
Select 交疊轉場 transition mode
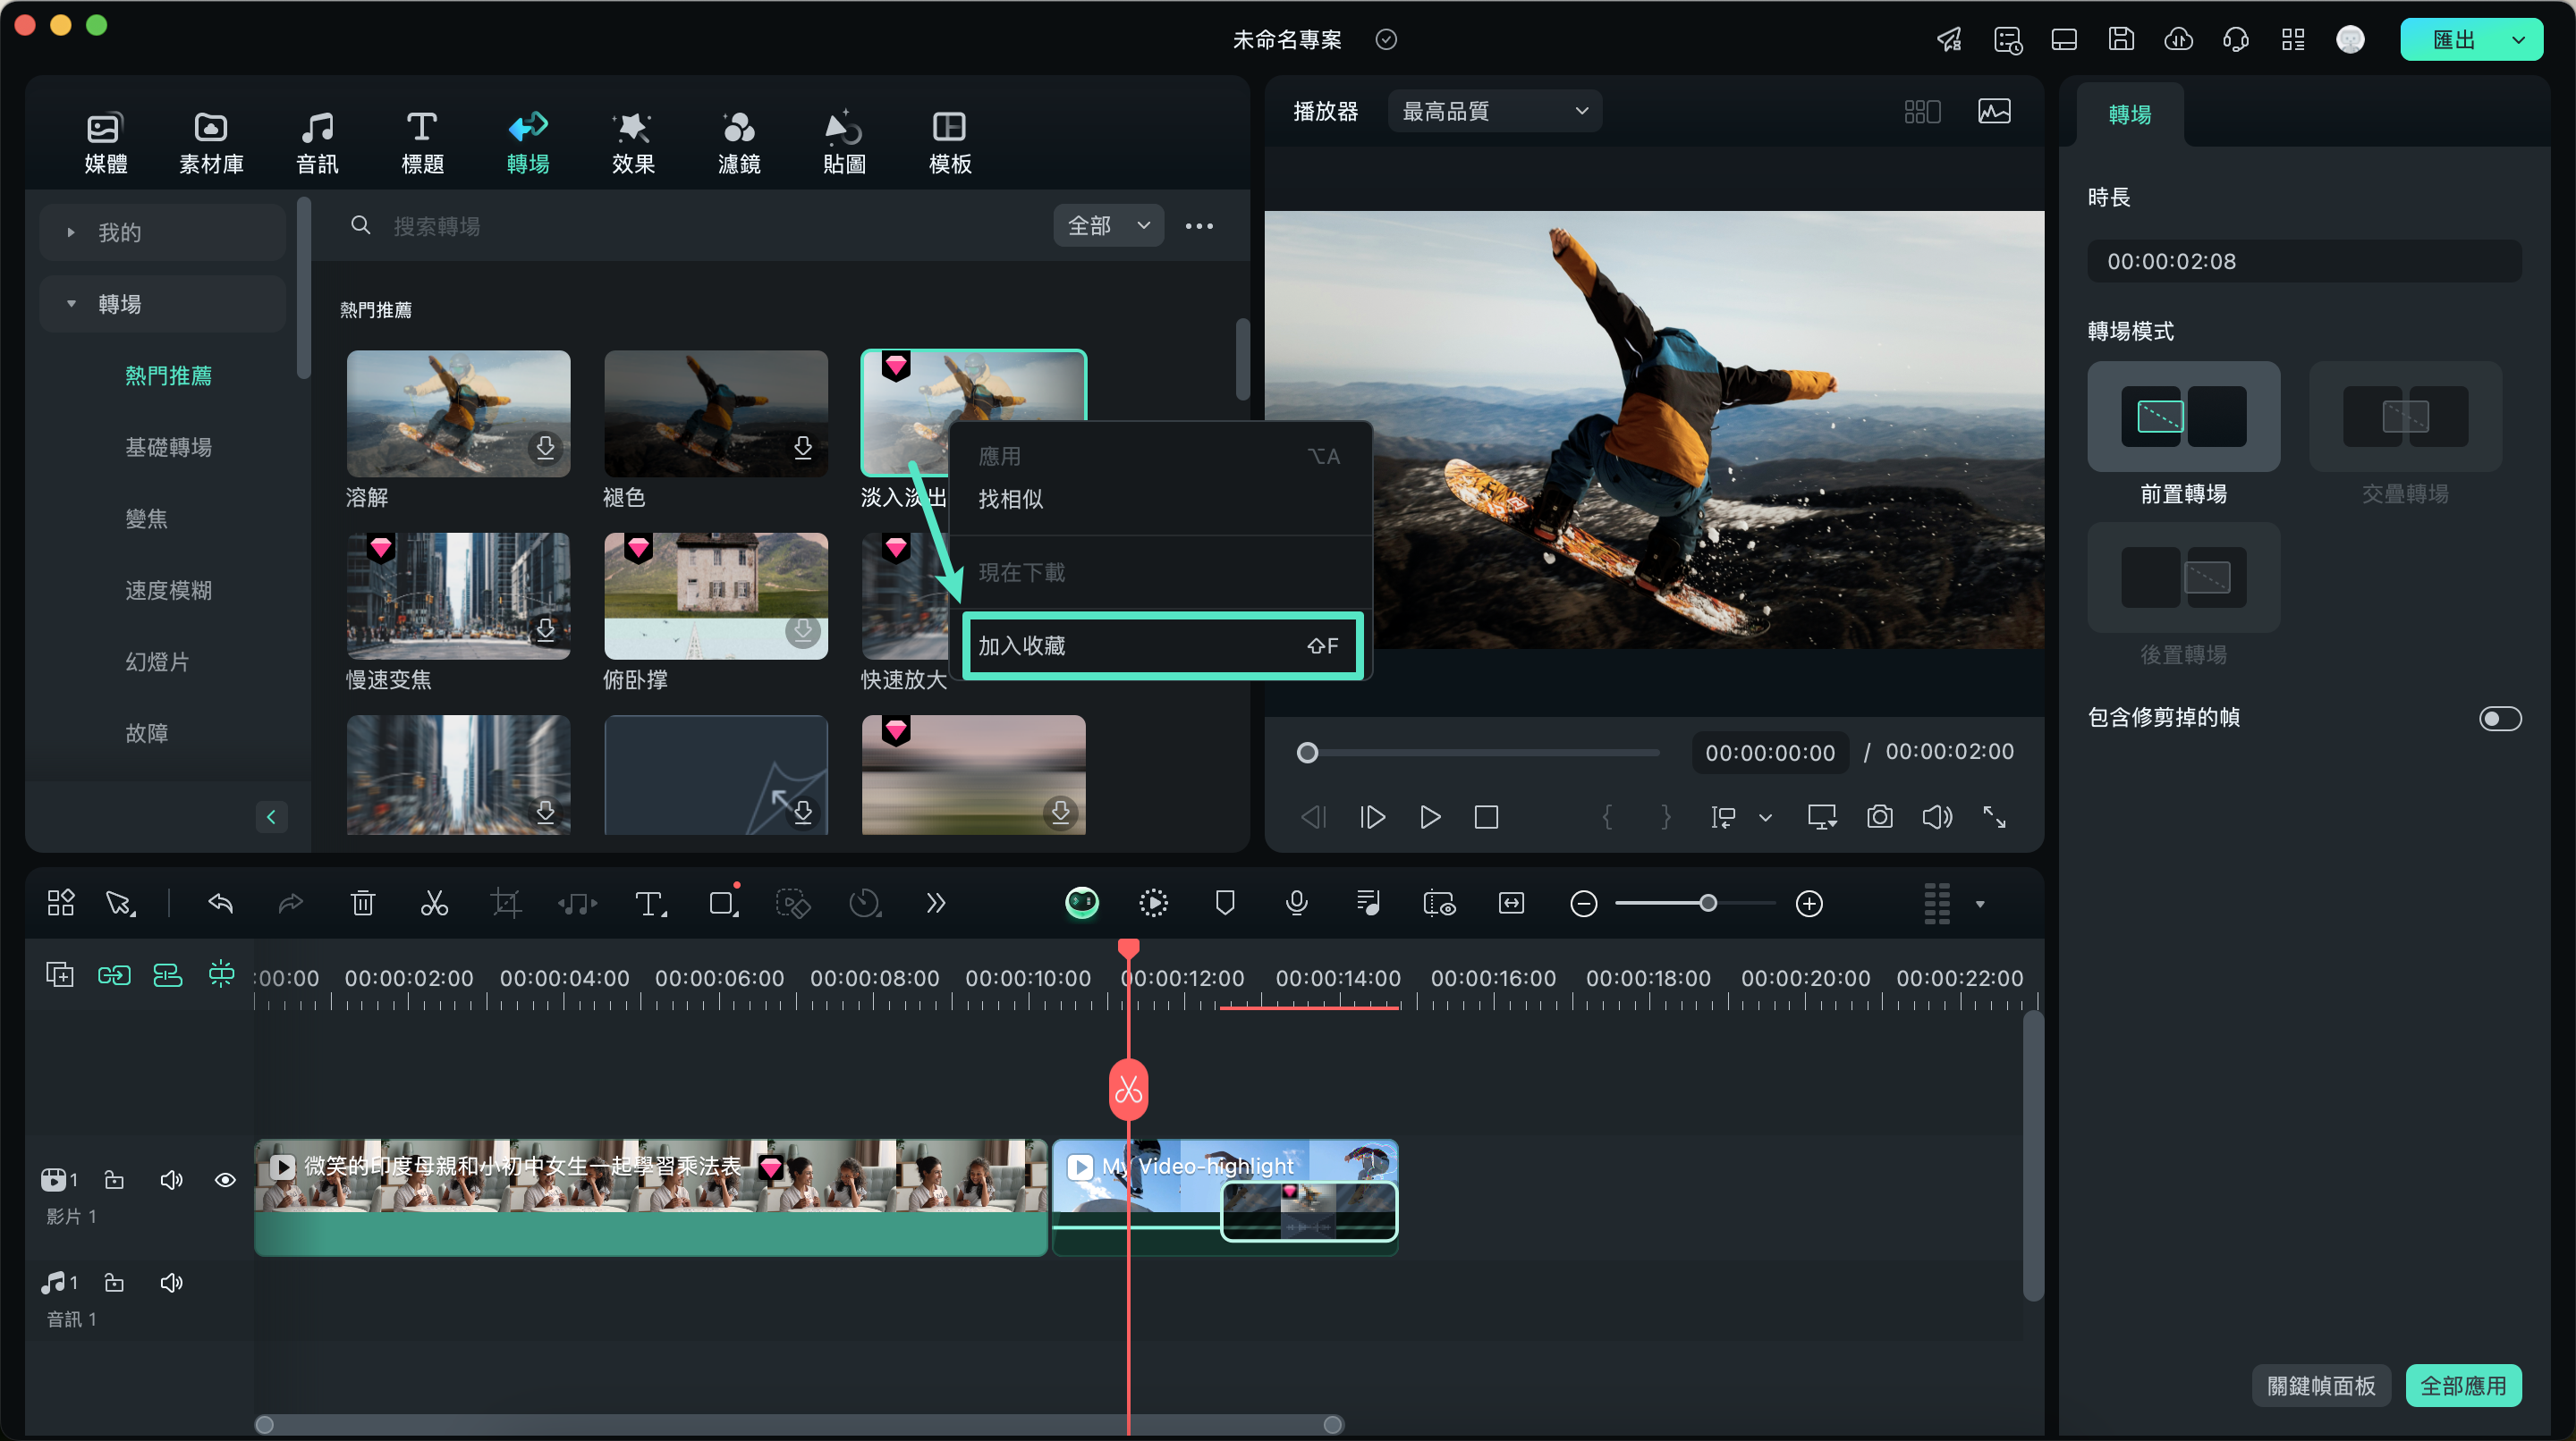click(x=2405, y=417)
